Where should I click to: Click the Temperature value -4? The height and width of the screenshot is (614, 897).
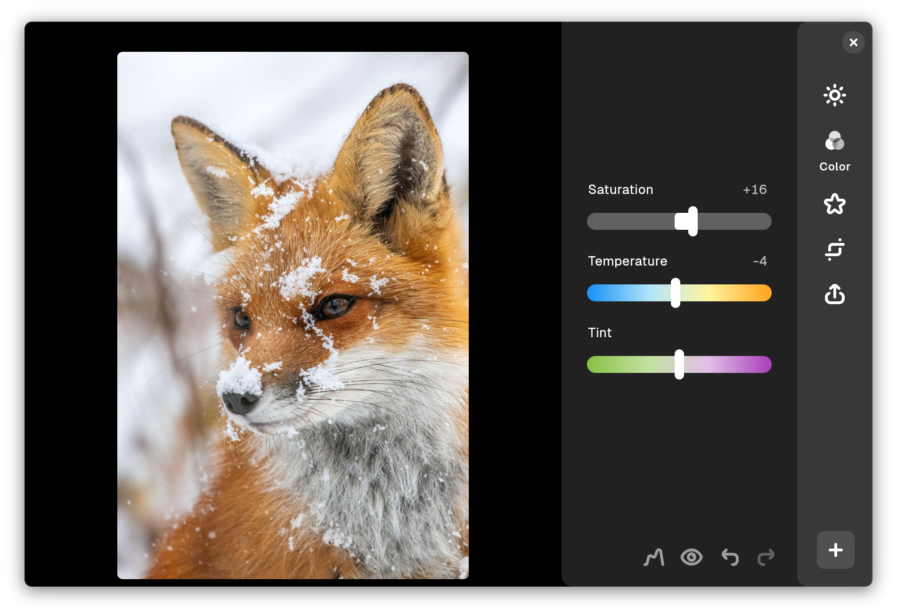point(759,261)
